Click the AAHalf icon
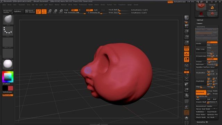222x125 pixels. point(187,43)
